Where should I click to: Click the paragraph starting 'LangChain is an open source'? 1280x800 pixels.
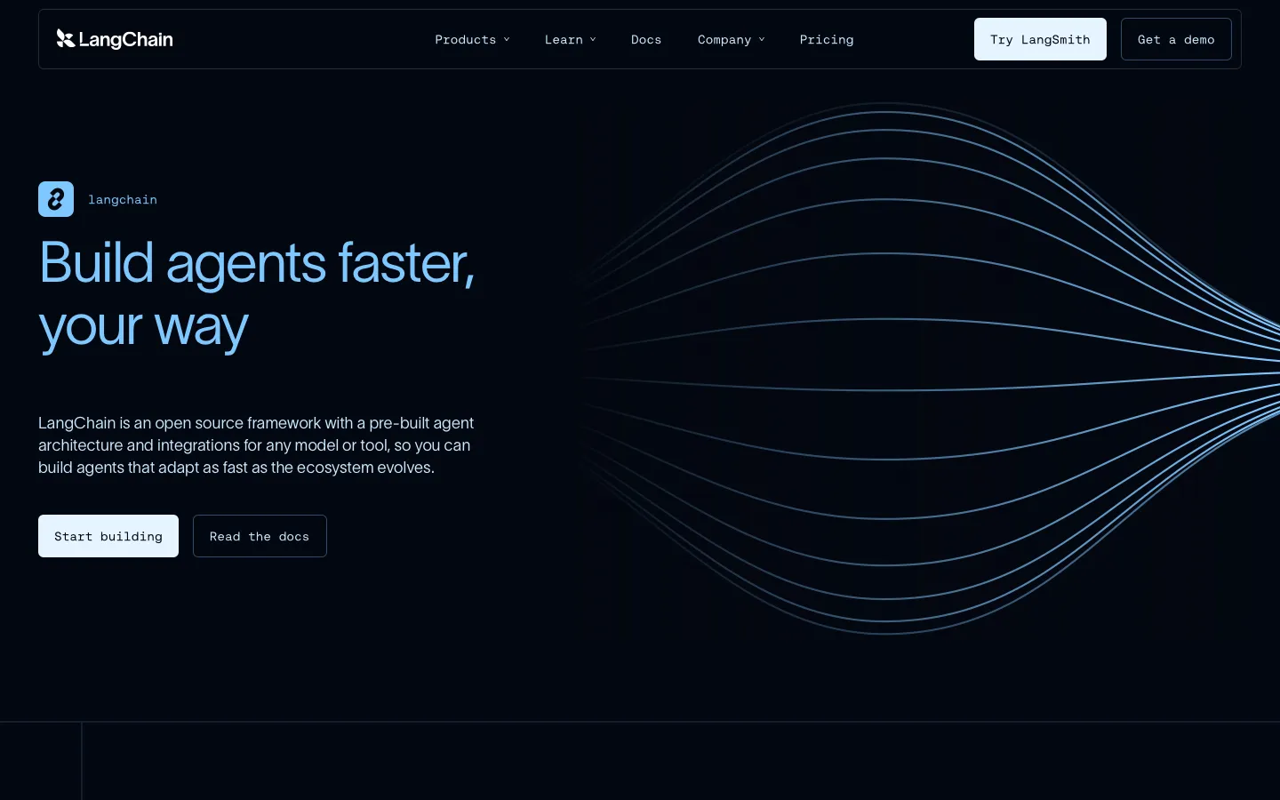click(256, 445)
